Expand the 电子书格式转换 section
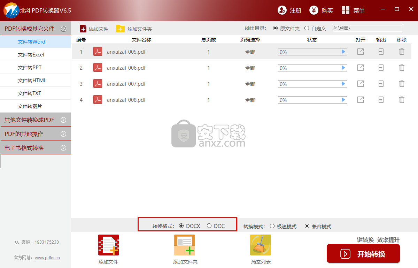 click(63, 148)
